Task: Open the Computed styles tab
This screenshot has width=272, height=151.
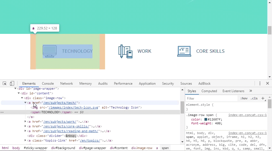Action: [x=209, y=91]
